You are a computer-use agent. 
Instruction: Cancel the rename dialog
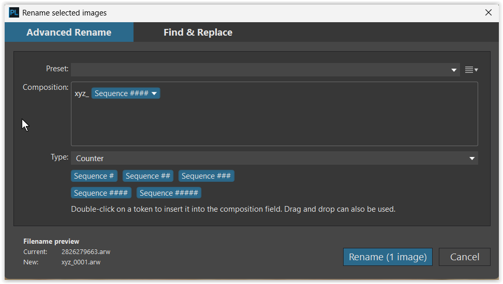464,257
